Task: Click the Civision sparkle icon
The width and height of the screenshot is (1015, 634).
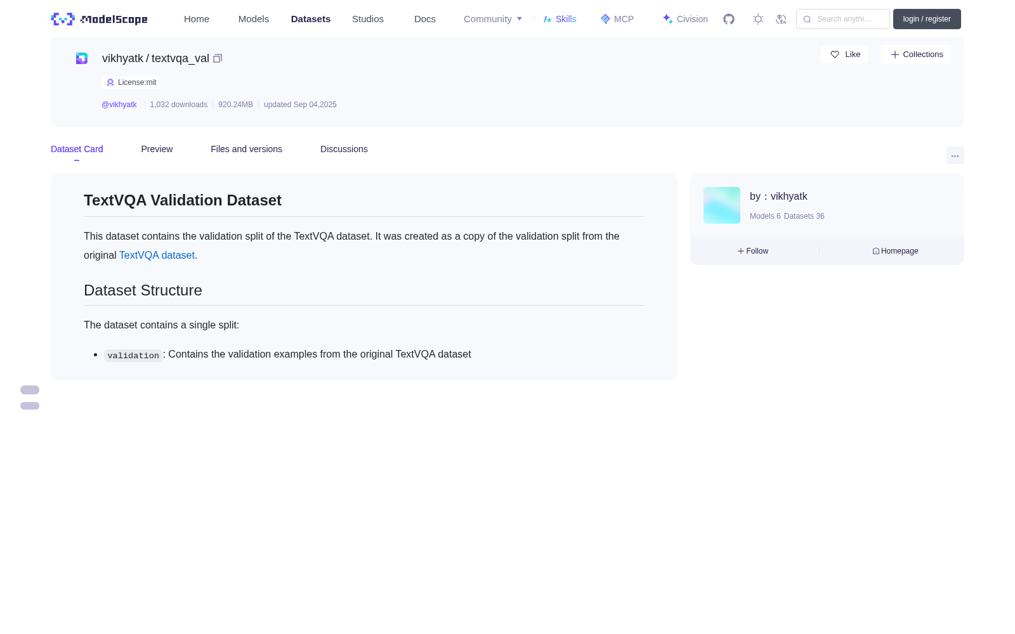Action: click(667, 19)
